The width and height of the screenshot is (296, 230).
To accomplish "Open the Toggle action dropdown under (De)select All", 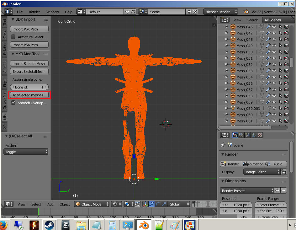I will pyautogui.click(x=26, y=152).
